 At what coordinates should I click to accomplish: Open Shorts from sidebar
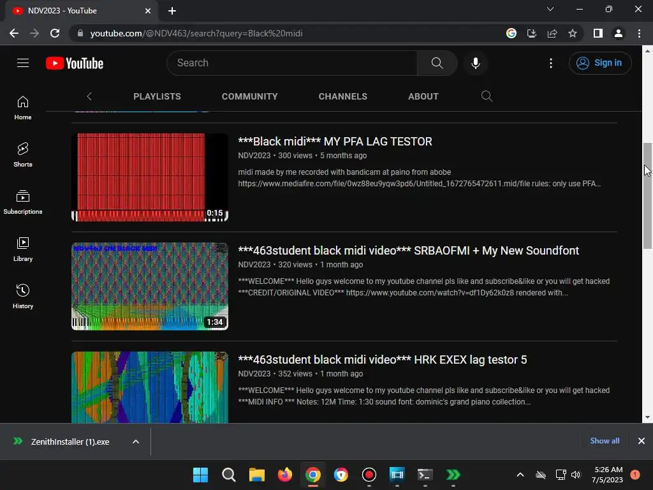(23, 155)
